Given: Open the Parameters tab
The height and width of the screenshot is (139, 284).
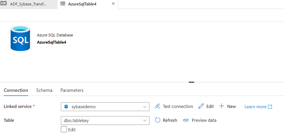Looking at the screenshot, I should 72,90.
